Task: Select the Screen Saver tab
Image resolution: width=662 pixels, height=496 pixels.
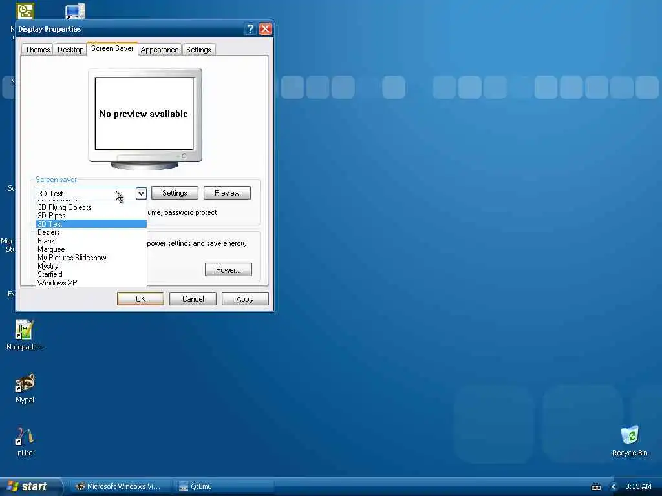Action: coord(112,48)
